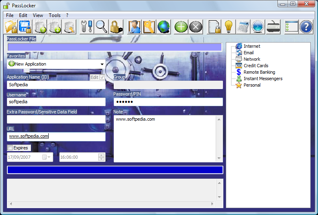
Task: Open the View menu
Action: coord(38,15)
